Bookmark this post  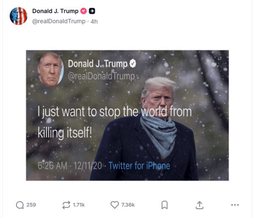point(164,205)
